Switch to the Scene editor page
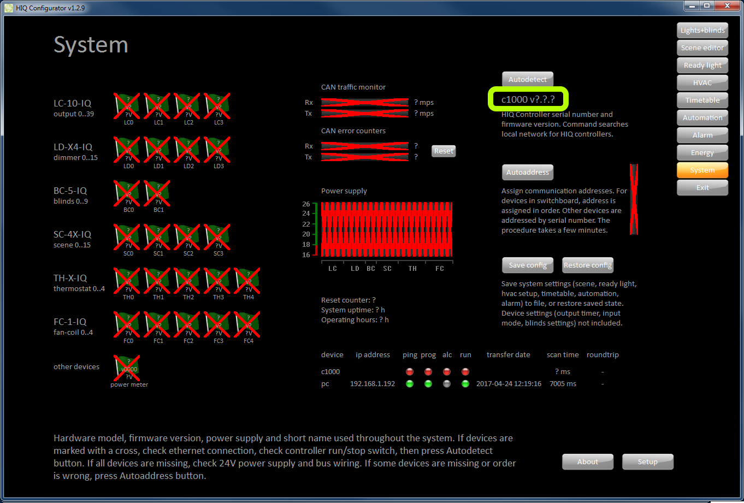The width and height of the screenshot is (744, 503). (702, 48)
